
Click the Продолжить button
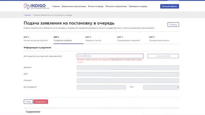pyautogui.click(x=41, y=102)
